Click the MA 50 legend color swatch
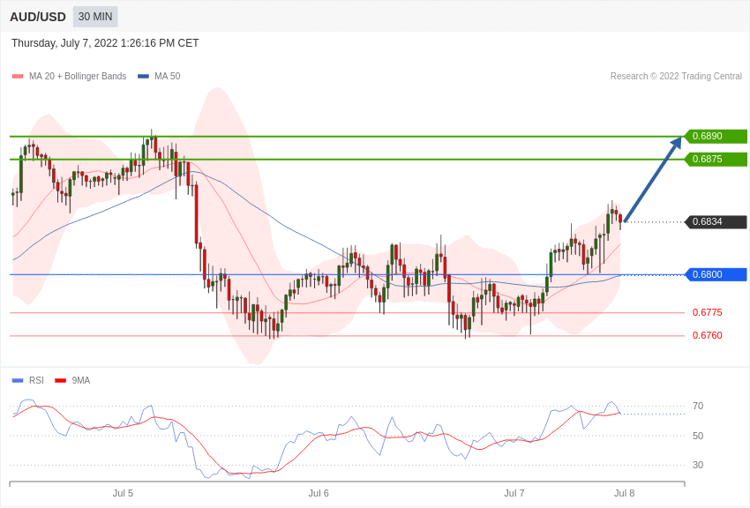 tap(143, 77)
